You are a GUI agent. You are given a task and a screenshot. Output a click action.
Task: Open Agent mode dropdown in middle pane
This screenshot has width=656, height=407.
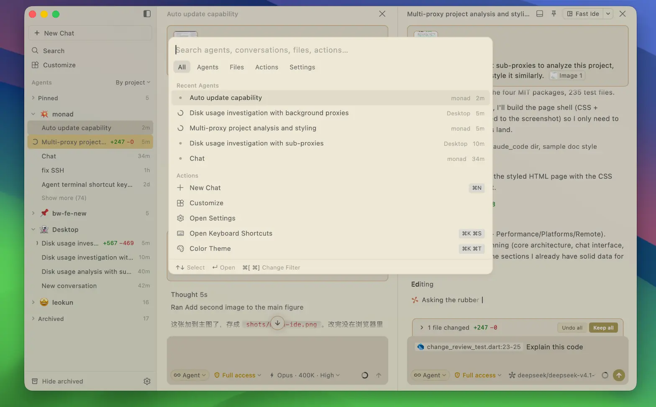pyautogui.click(x=190, y=375)
